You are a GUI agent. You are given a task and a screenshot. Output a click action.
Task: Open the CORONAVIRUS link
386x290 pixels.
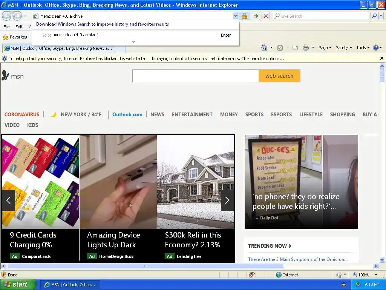pyautogui.click(x=22, y=114)
